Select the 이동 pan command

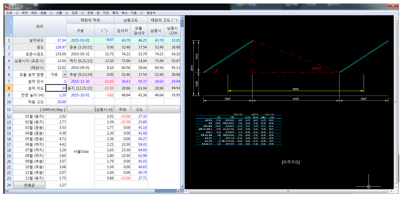(x=134, y=13)
